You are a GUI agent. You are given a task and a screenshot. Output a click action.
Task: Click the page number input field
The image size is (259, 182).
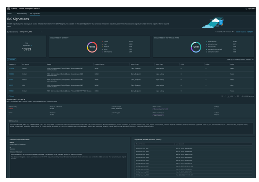pos(228,96)
